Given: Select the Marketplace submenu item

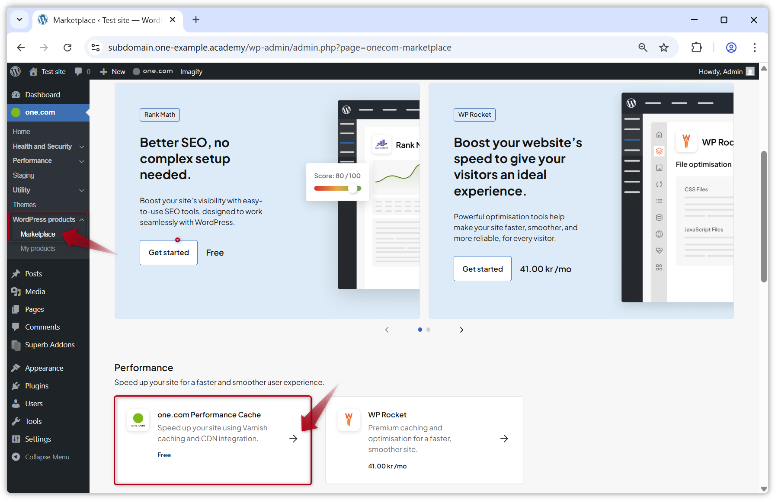Looking at the screenshot, I should pos(38,234).
